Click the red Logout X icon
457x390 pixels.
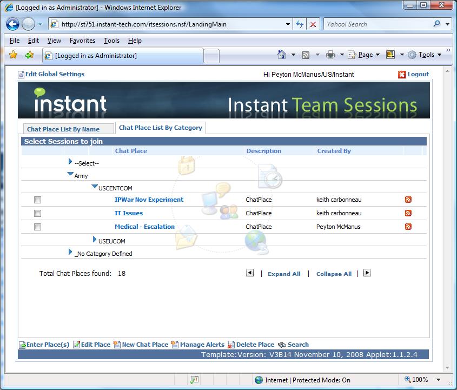tap(402, 74)
